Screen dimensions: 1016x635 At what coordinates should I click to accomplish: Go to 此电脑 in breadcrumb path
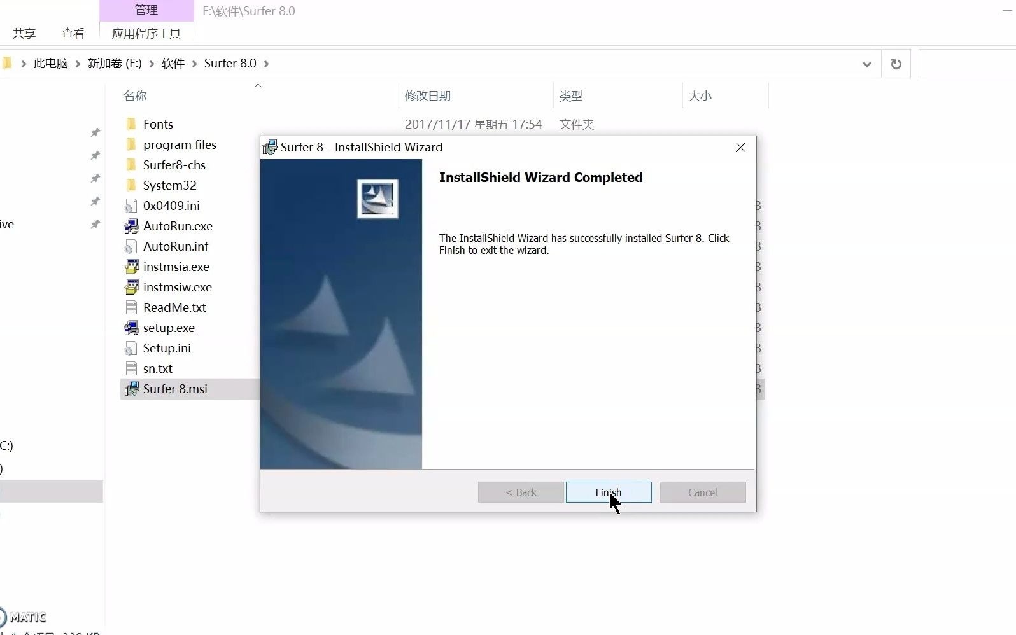point(51,64)
